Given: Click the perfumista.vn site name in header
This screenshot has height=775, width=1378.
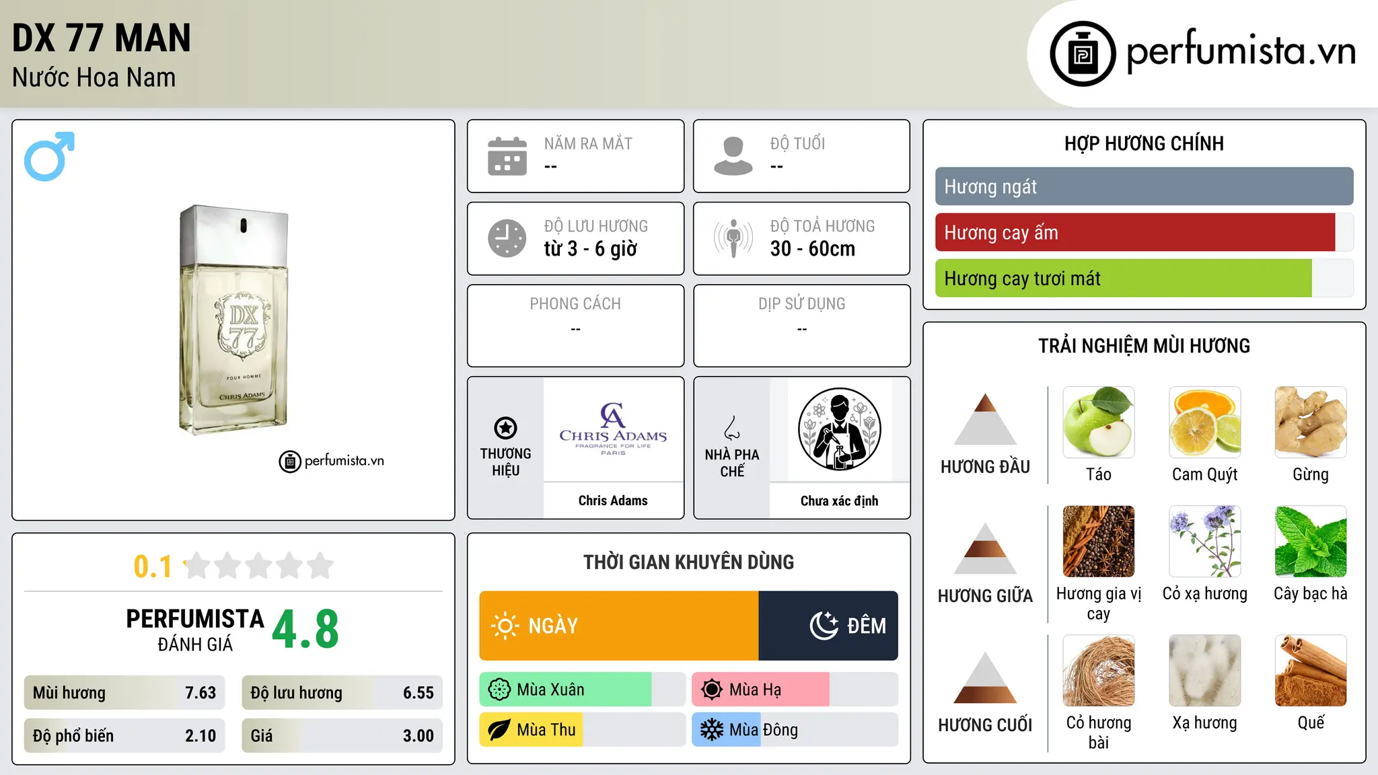Looking at the screenshot, I should pyautogui.click(x=1241, y=50).
